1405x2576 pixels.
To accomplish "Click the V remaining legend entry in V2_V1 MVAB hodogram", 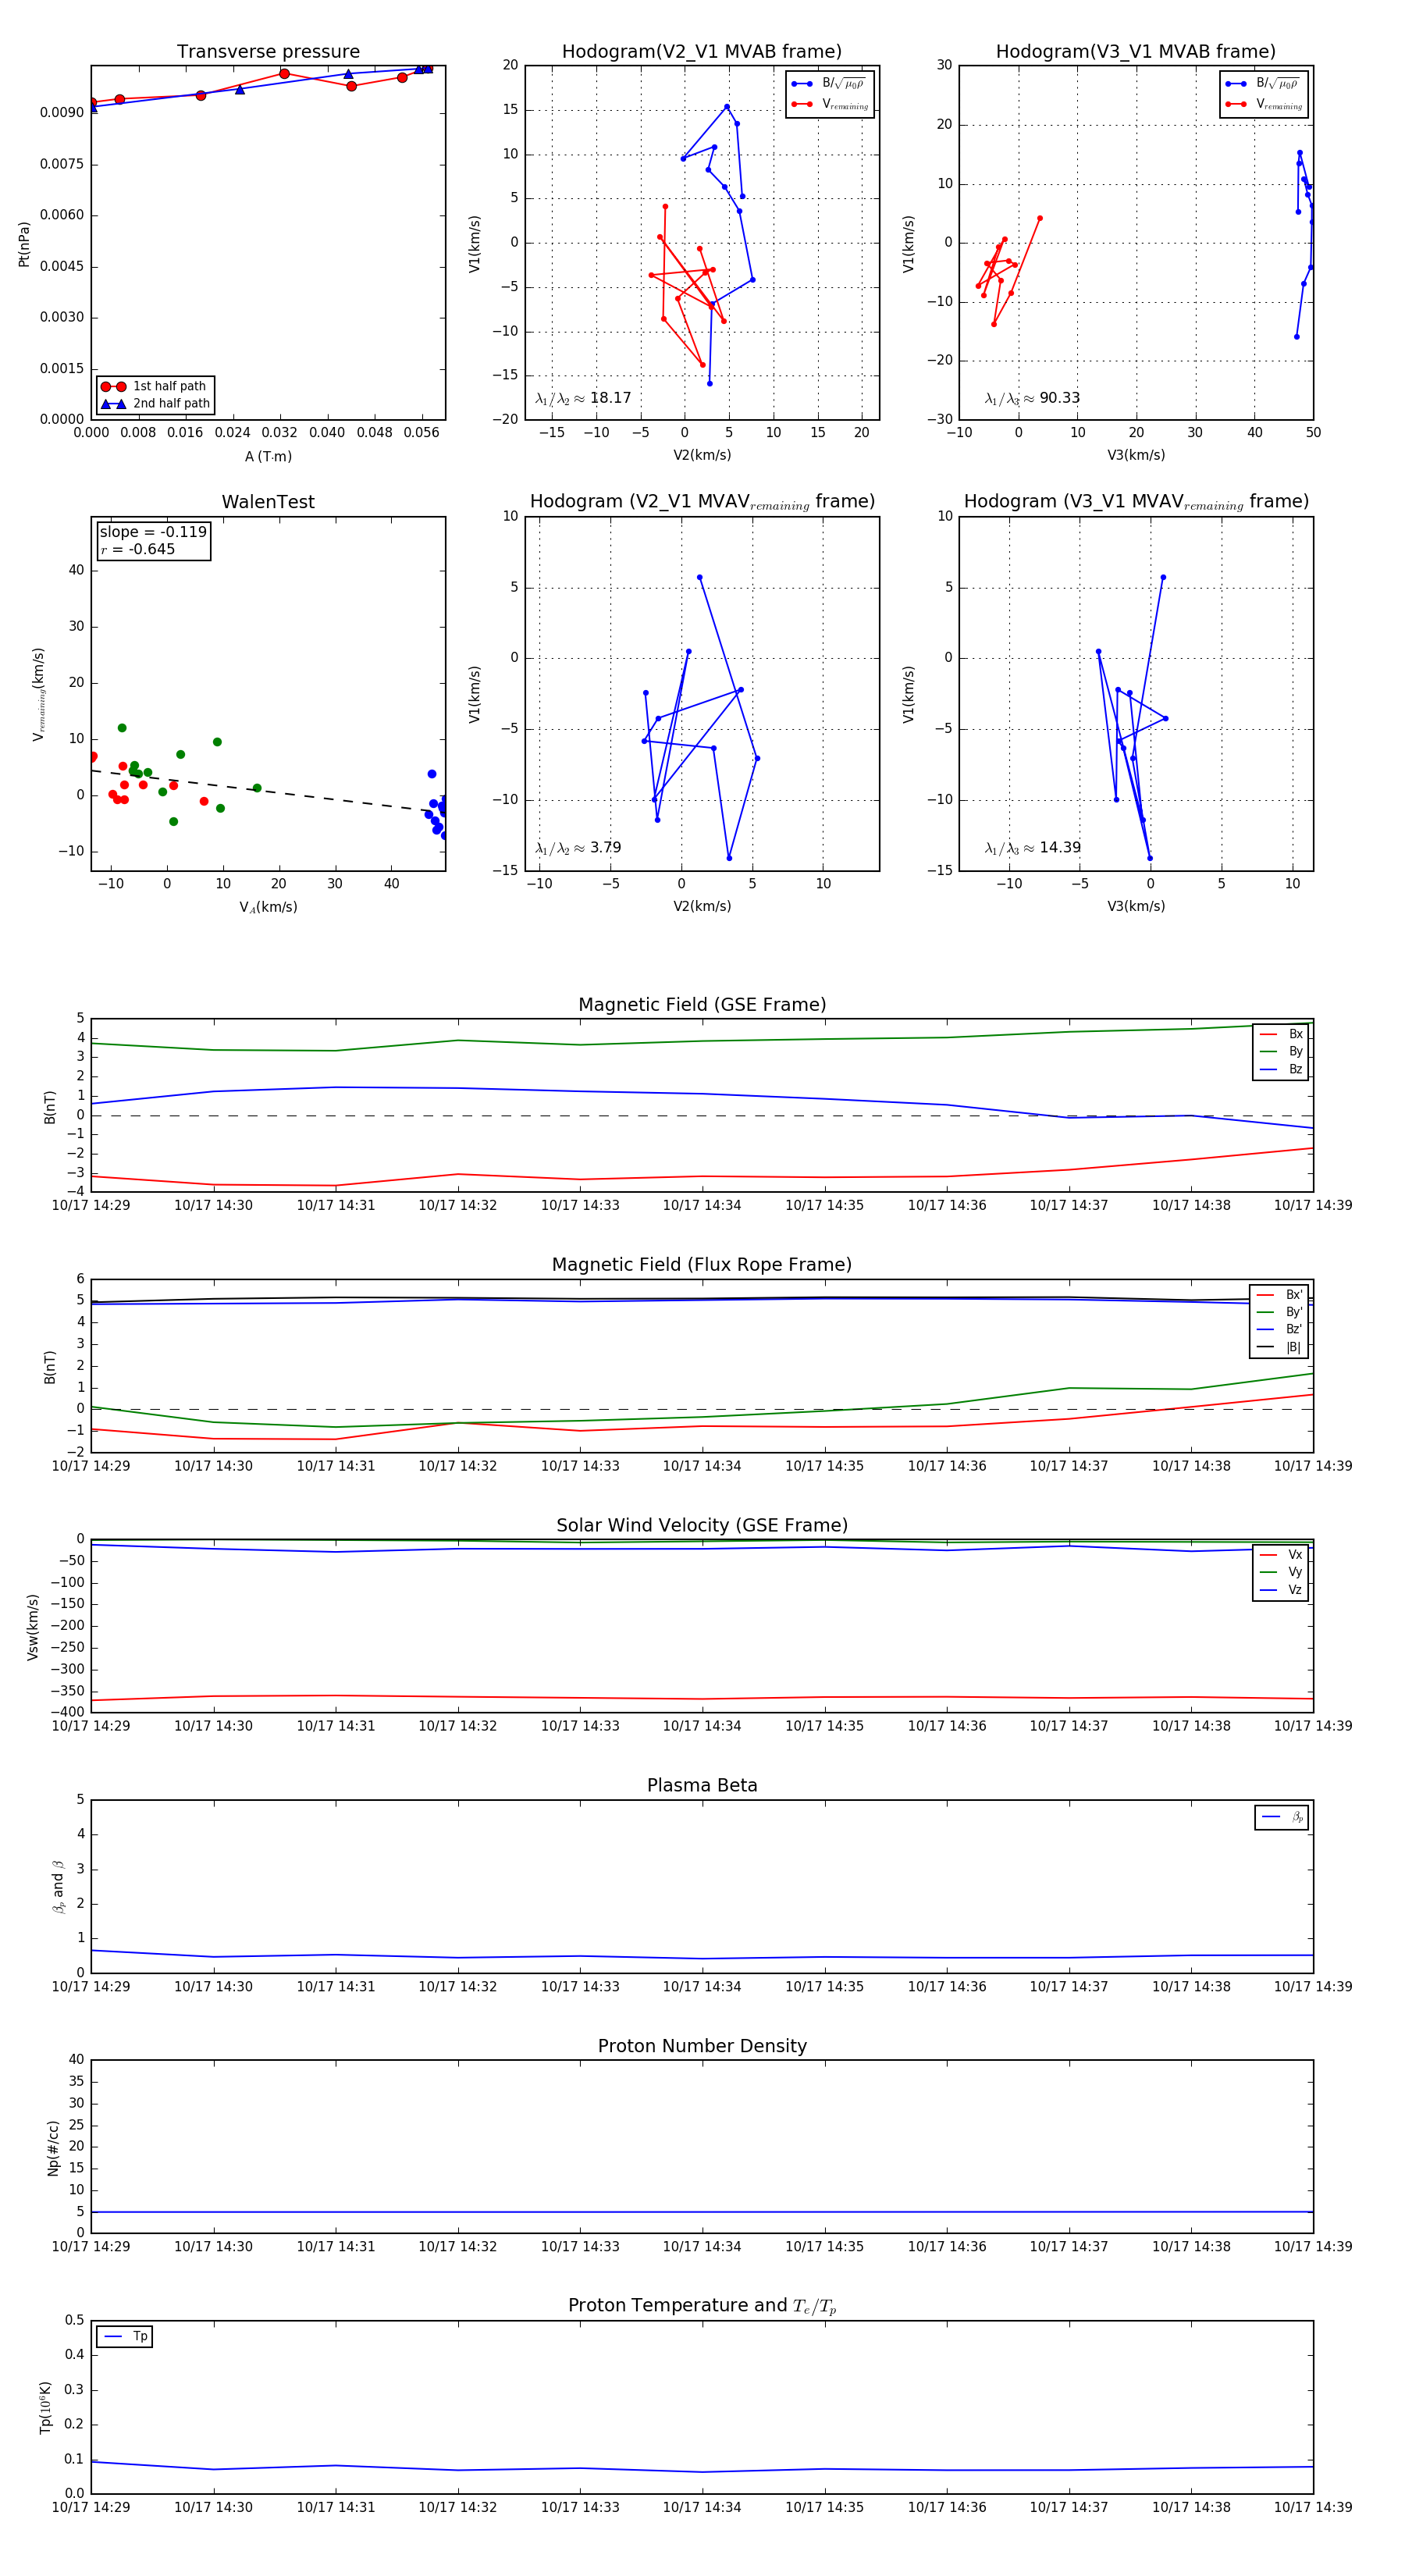I will coord(829,104).
